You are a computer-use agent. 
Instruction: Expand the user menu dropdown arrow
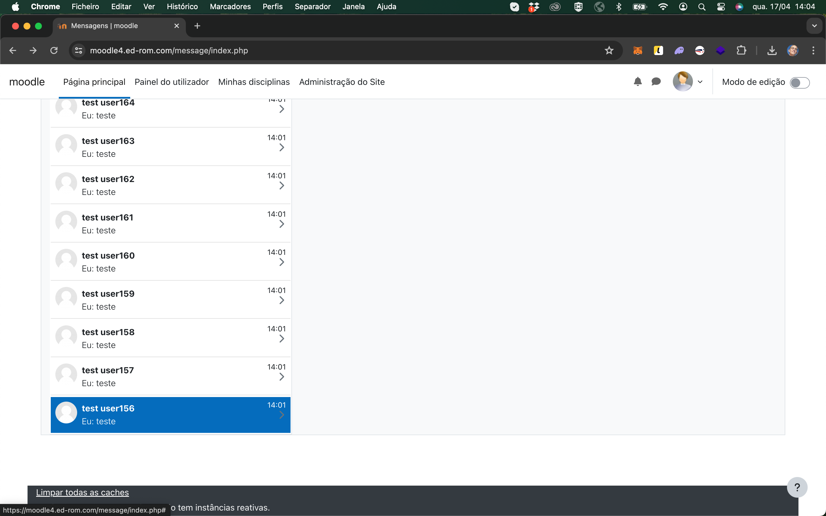tap(700, 82)
